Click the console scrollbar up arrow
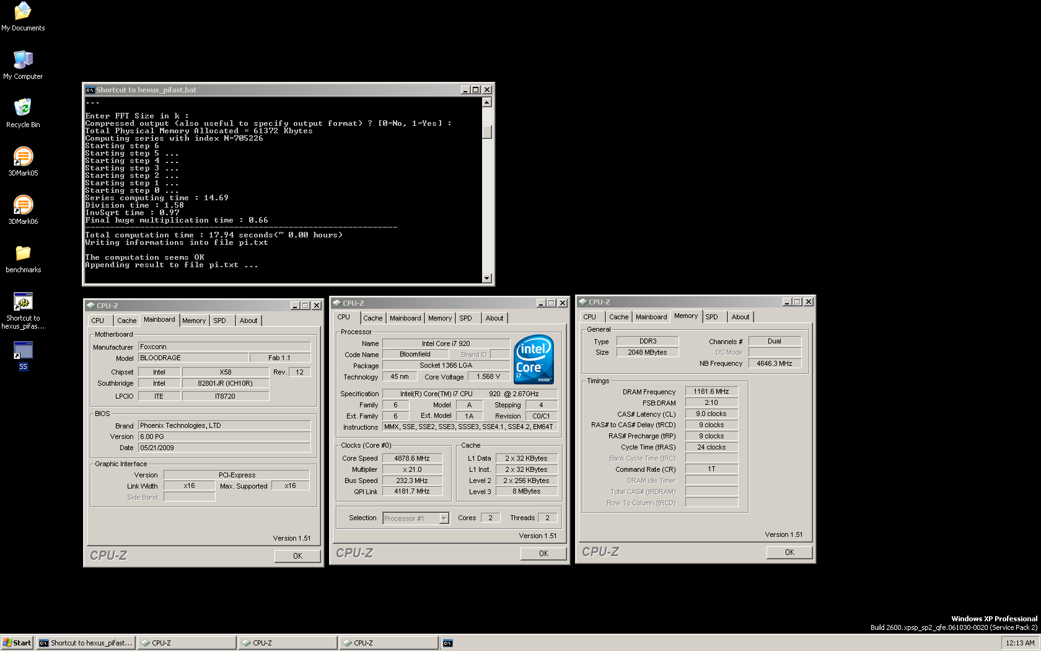The width and height of the screenshot is (1041, 651). 487,102
